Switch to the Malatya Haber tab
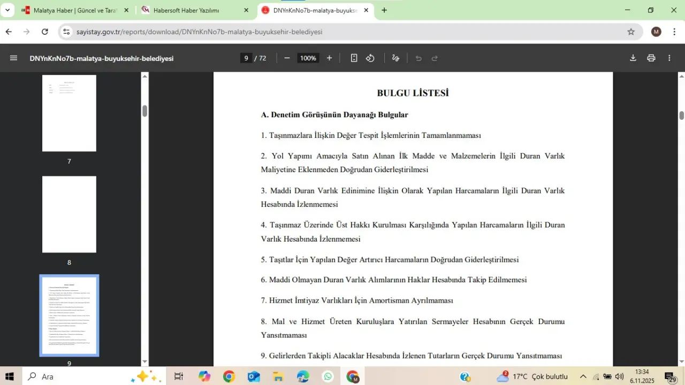This screenshot has width=685, height=385. click(74, 10)
